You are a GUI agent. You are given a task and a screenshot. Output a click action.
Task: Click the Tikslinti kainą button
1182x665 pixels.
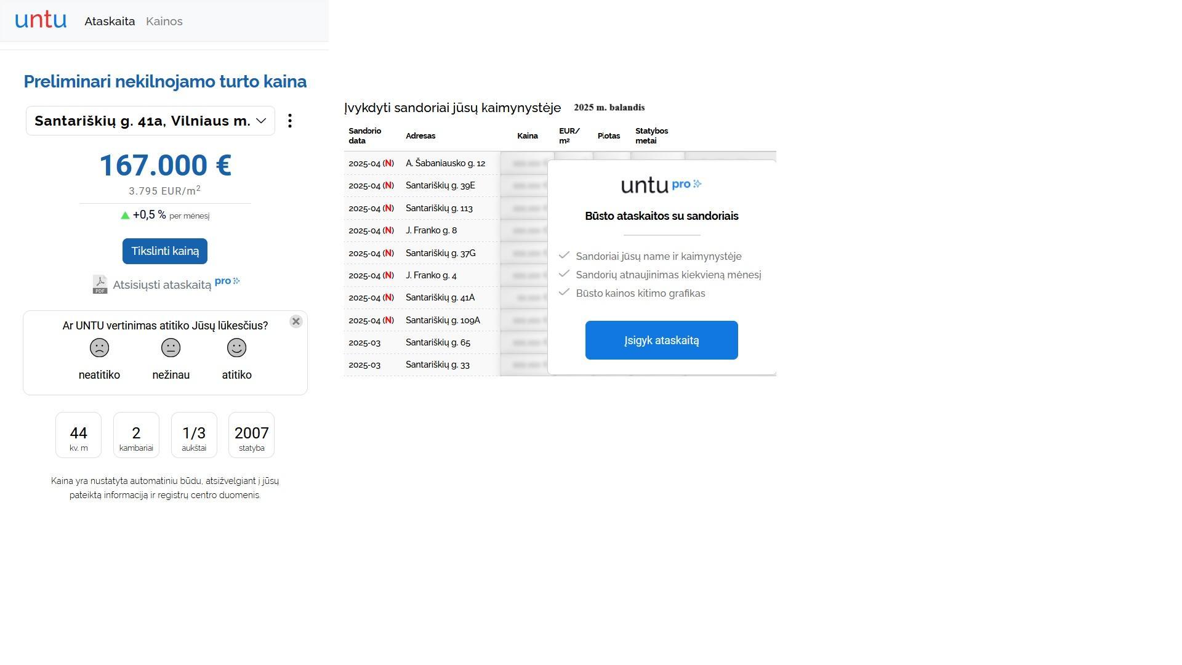[165, 251]
